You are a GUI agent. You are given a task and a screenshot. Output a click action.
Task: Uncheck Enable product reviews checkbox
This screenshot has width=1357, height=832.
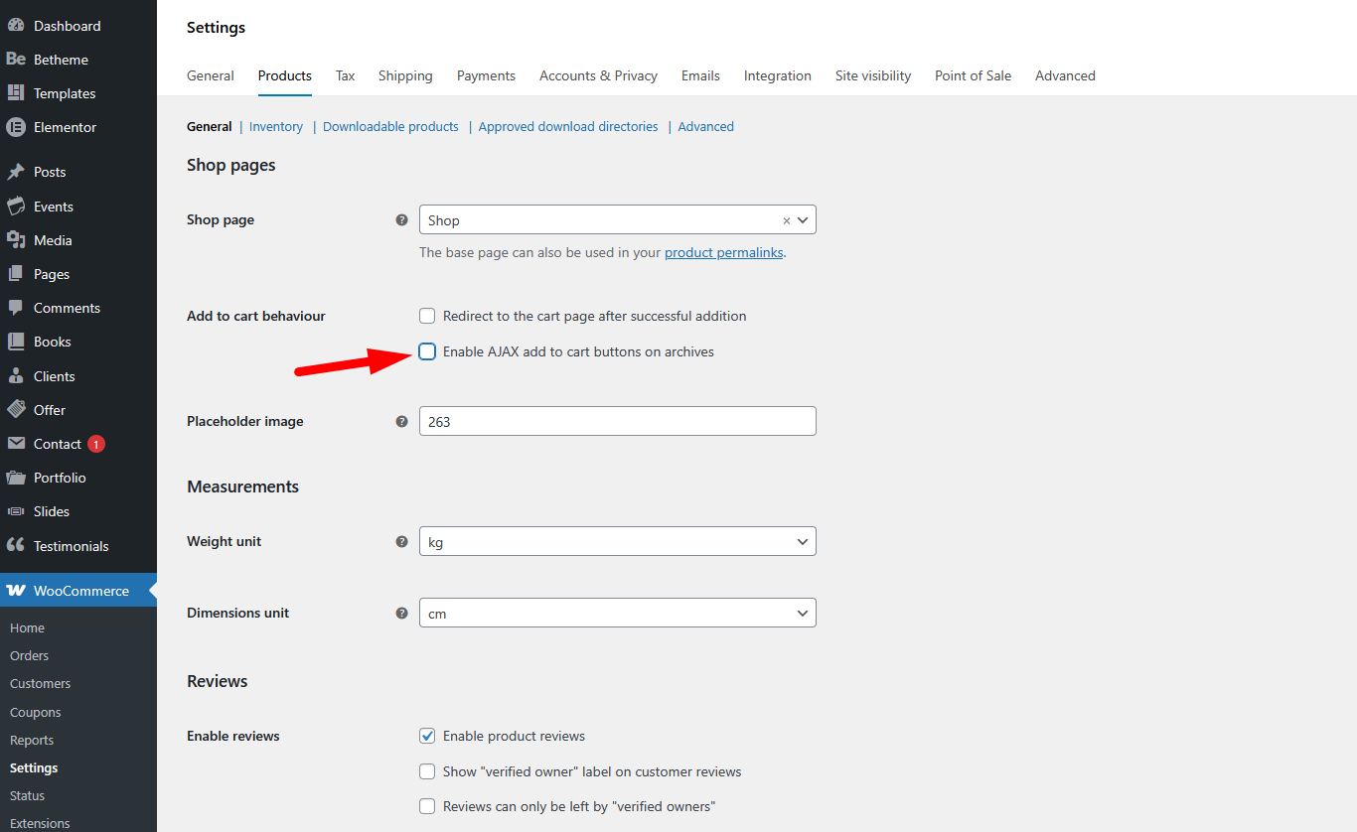pyautogui.click(x=427, y=736)
